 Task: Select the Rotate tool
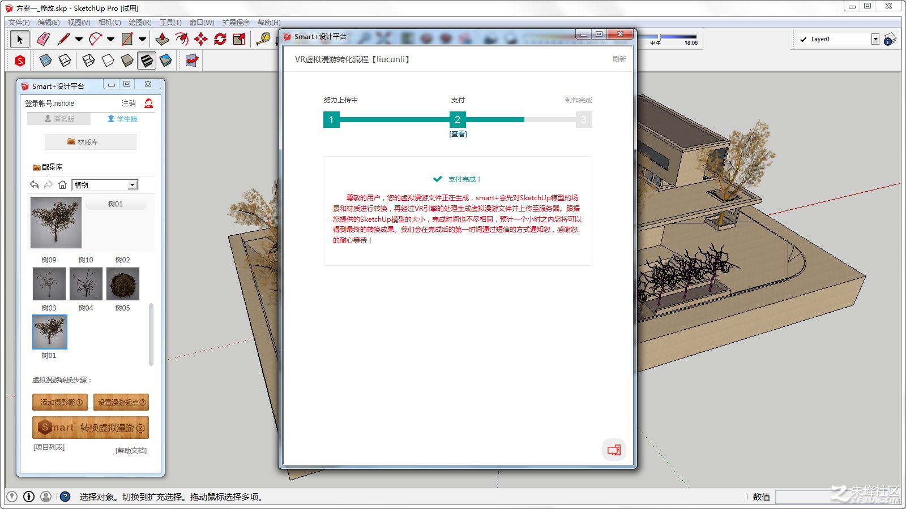pyautogui.click(x=220, y=39)
